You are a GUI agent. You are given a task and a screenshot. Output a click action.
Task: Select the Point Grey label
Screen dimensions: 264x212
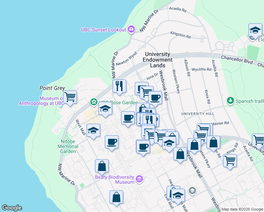(x=52, y=88)
